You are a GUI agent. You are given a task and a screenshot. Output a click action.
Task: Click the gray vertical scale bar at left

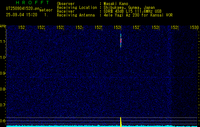click(x=6, y=43)
